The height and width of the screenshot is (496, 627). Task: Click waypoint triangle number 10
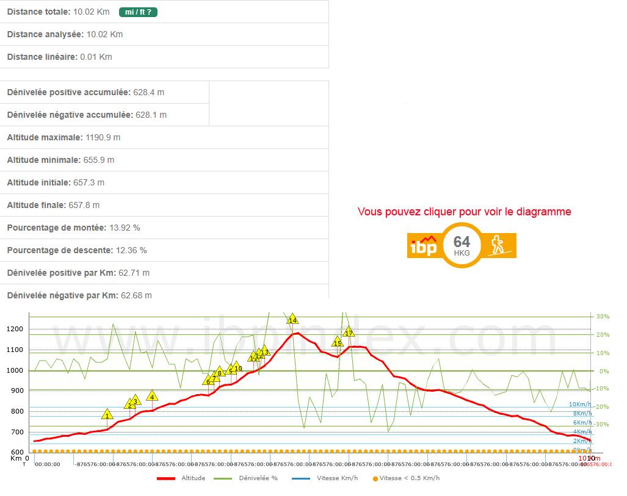coord(237,367)
